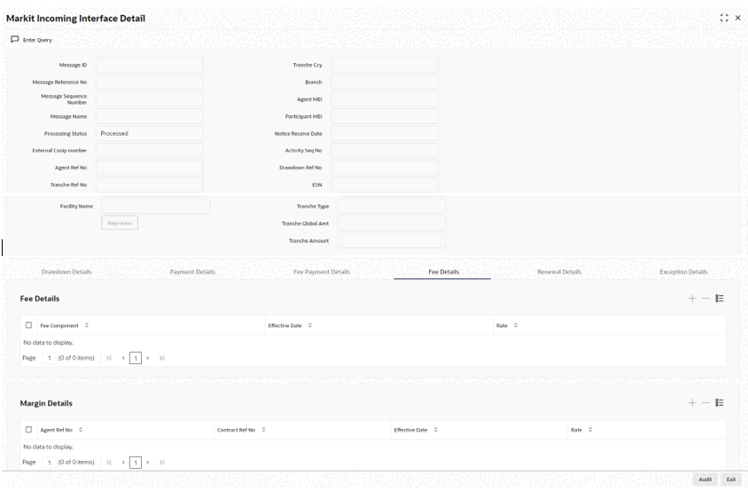The width and height of the screenshot is (748, 491).
Task: Click the Enter Query icon
Action: (x=15, y=40)
